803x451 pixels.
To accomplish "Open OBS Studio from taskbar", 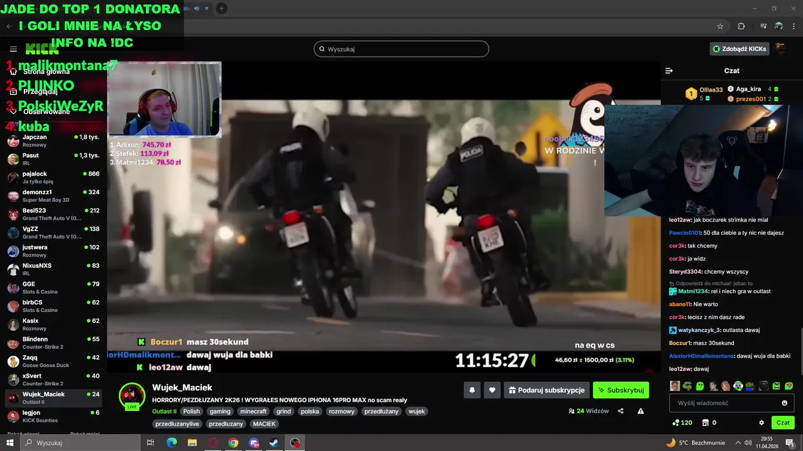I will point(295,443).
